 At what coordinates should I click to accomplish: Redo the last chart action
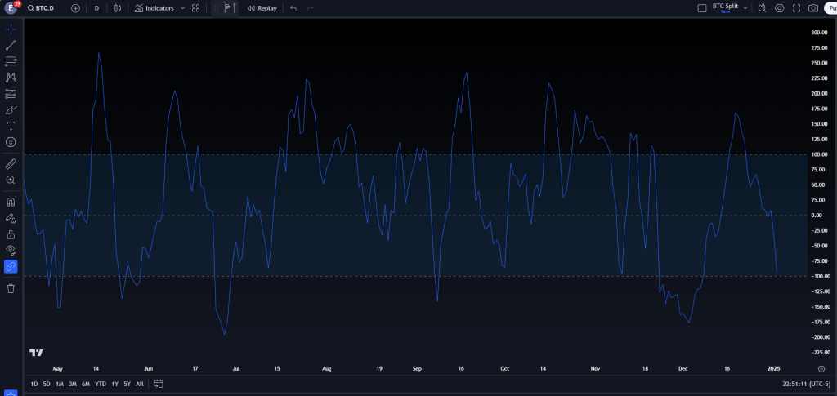(x=310, y=8)
